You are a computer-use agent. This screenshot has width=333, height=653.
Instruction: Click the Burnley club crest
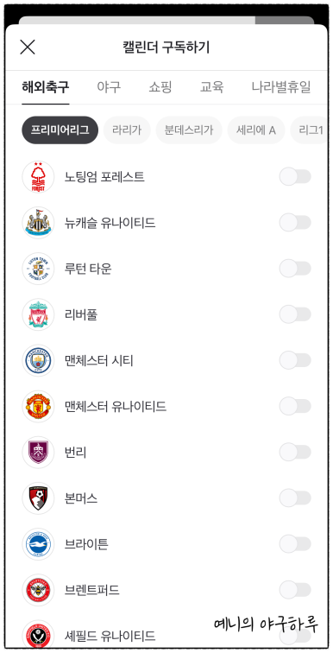[38, 452]
